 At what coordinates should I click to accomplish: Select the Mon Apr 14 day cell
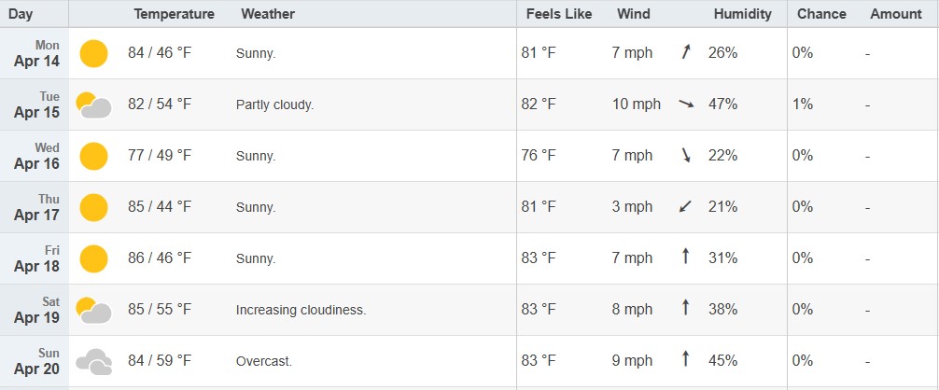pyautogui.click(x=35, y=53)
